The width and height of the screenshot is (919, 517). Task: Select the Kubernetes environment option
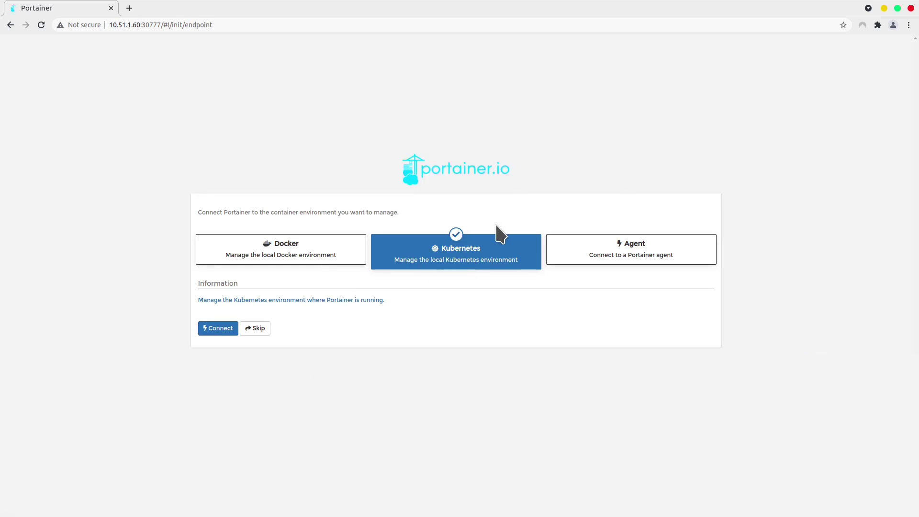(456, 252)
